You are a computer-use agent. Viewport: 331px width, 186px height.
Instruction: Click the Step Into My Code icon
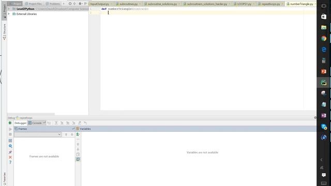pyautogui.click(x=68, y=123)
